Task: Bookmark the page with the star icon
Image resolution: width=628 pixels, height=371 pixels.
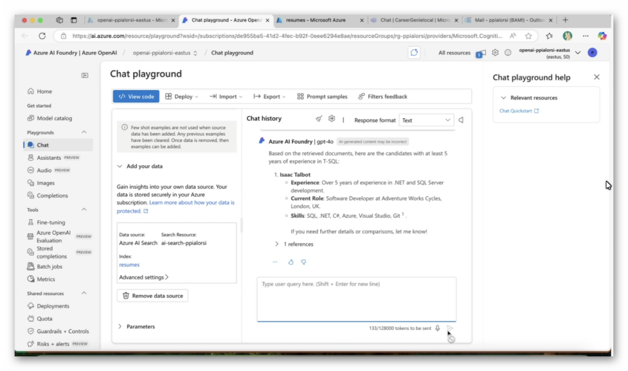Action: pyautogui.click(x=529, y=36)
